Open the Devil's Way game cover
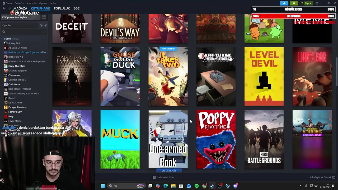 [x=120, y=28]
